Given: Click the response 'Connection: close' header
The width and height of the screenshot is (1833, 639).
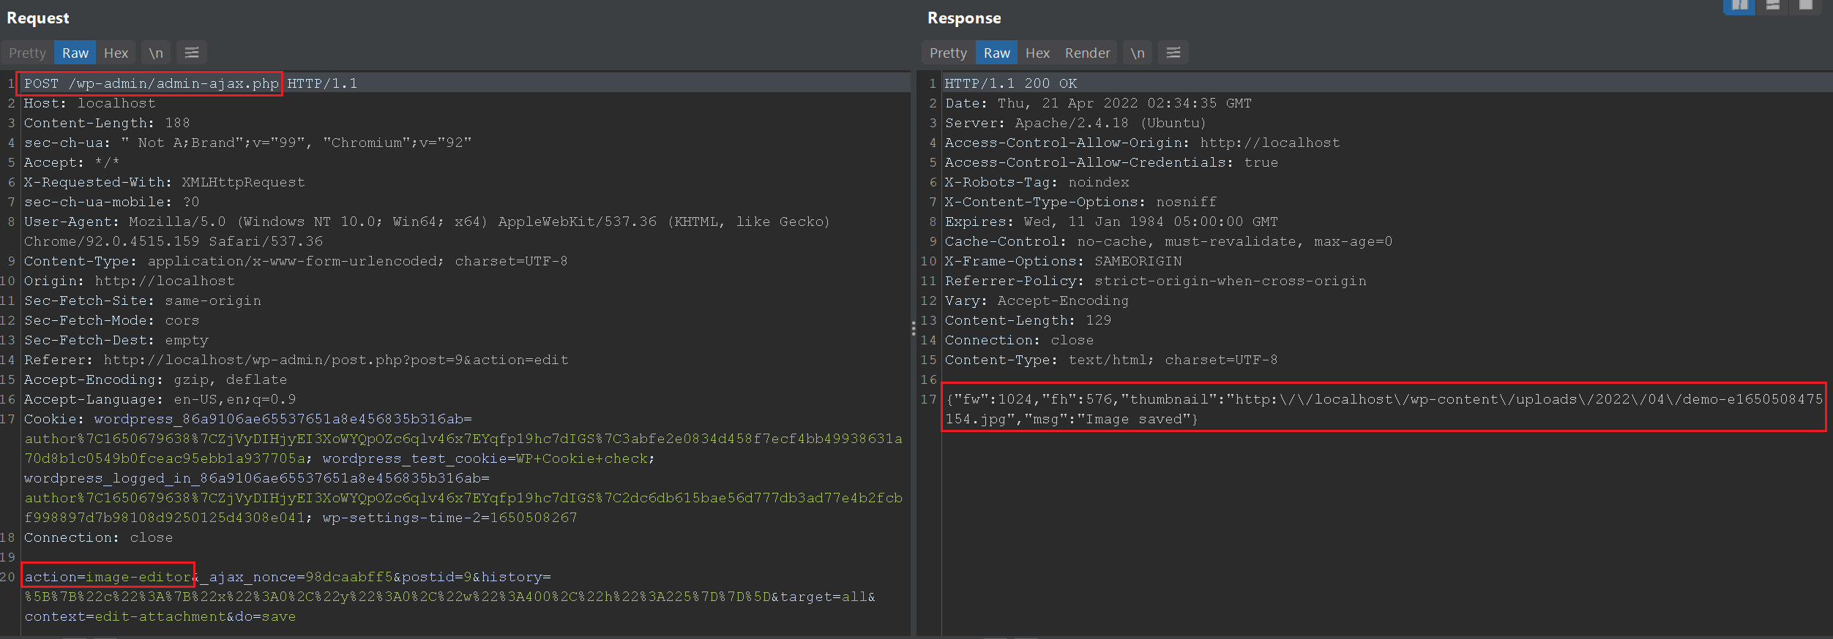Looking at the screenshot, I should click(1020, 340).
